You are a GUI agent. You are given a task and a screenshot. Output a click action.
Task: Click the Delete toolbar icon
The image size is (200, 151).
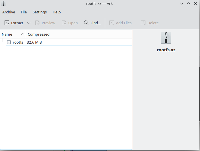click(x=143, y=23)
